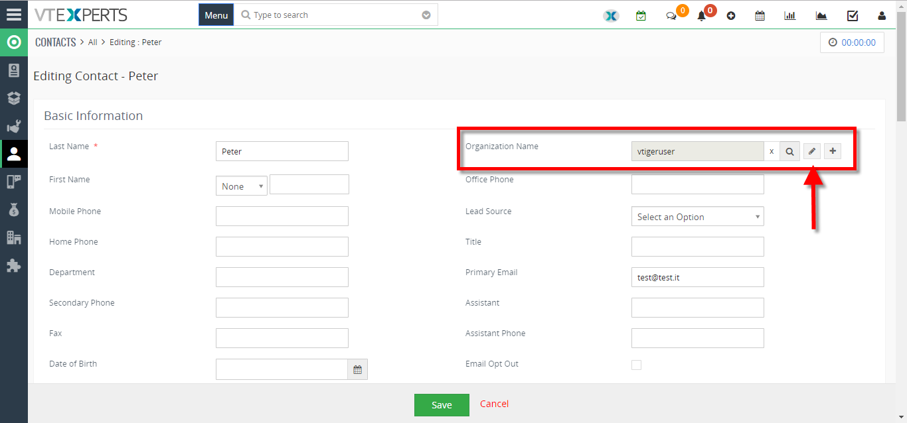This screenshot has width=907, height=423.
Task: Expand the search box dropdown arrow
Action: click(426, 15)
